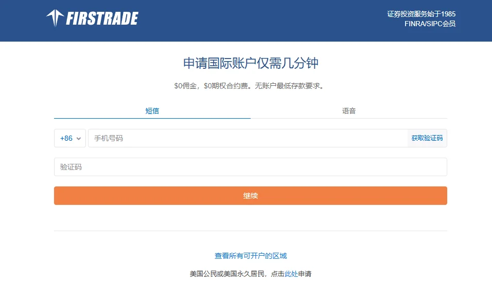Switch to the 语音 tab

(349, 111)
